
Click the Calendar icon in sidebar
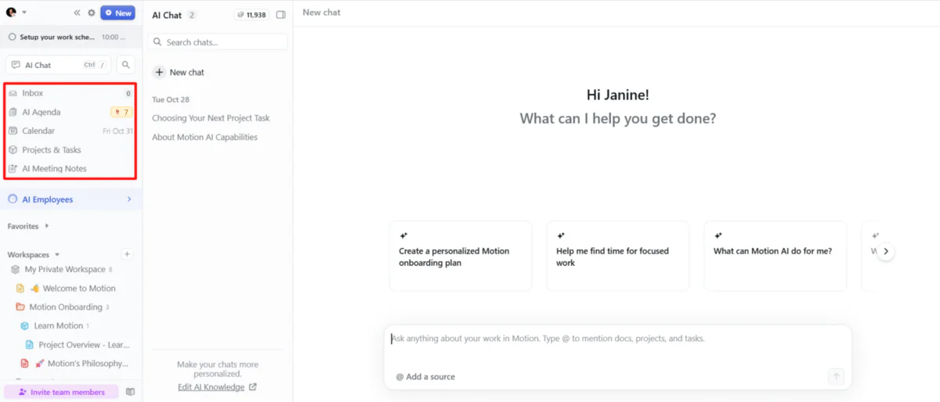coord(13,131)
